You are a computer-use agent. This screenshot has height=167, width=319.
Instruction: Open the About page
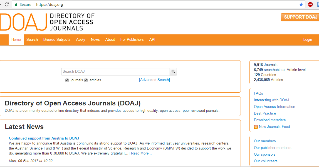110,40
